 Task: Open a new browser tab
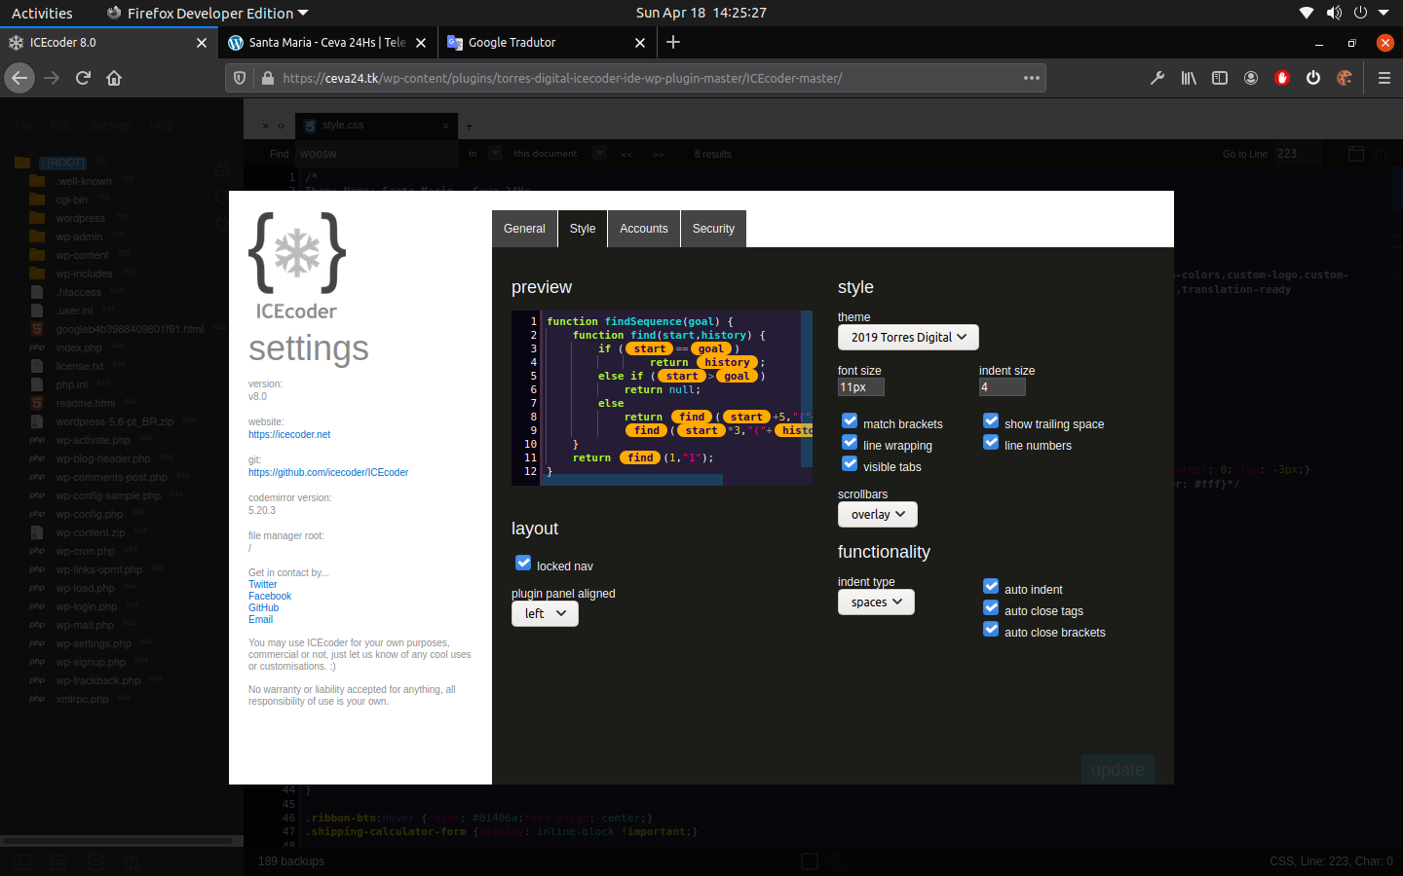[673, 42]
